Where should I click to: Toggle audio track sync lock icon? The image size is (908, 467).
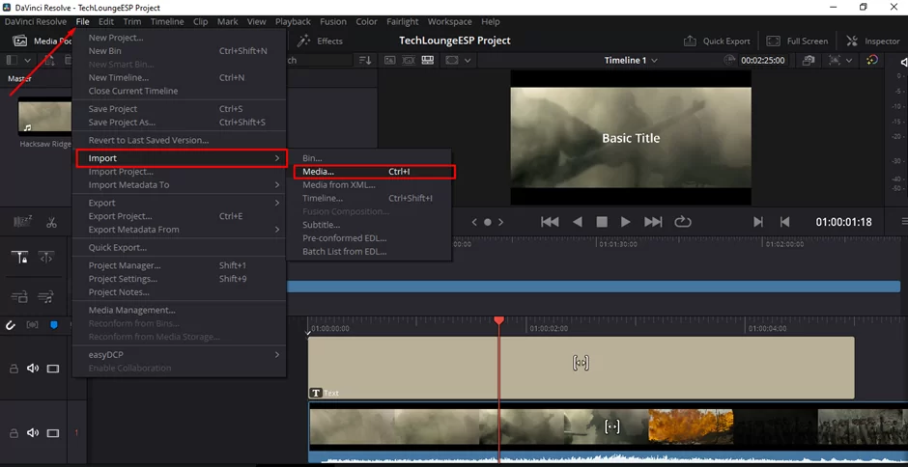point(45,297)
